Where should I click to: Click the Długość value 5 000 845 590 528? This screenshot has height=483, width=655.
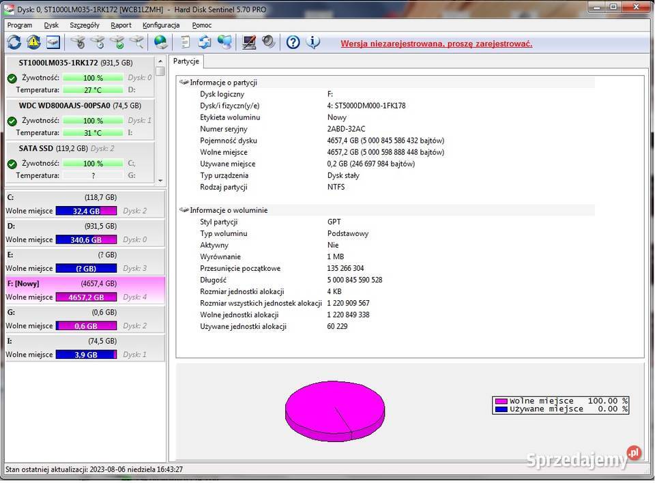(x=355, y=280)
